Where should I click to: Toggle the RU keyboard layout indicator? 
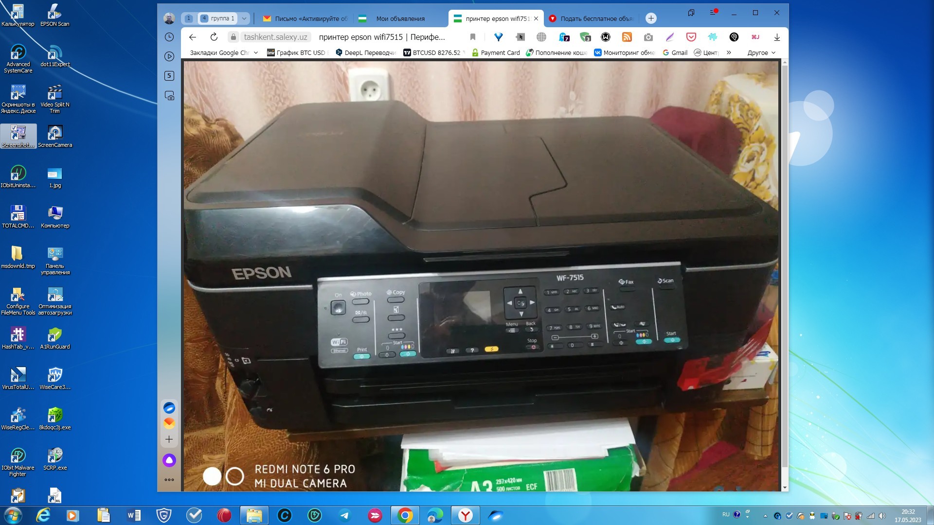tap(725, 515)
